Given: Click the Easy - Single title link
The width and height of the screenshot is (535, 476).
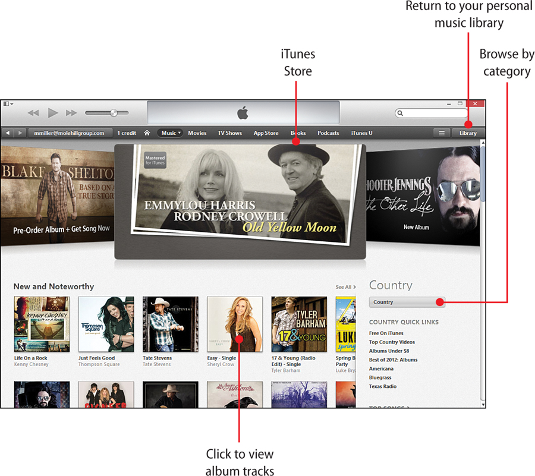Looking at the screenshot, I should pos(222,358).
